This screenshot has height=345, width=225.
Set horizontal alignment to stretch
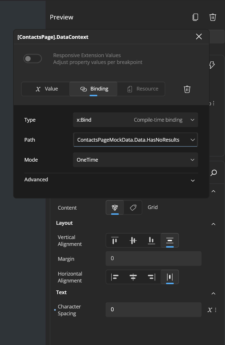(170, 277)
